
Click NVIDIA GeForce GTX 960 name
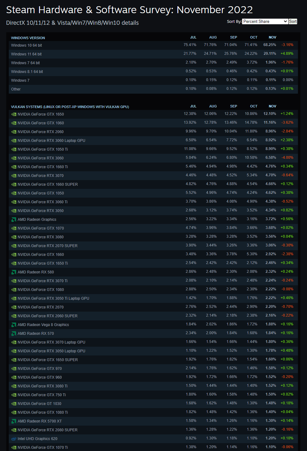(x=40, y=377)
